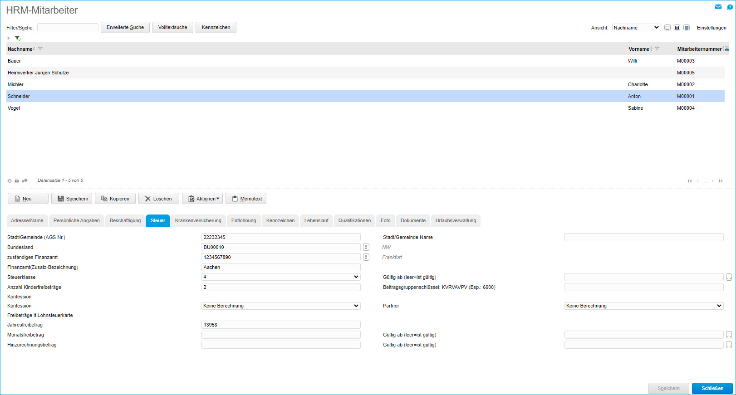The image size is (736, 395).
Task: Select the Bauer row in the list
Action: click(x=365, y=61)
